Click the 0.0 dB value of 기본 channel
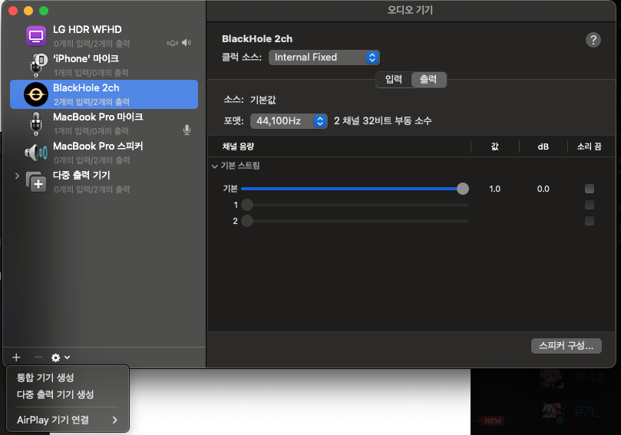 tap(543, 189)
